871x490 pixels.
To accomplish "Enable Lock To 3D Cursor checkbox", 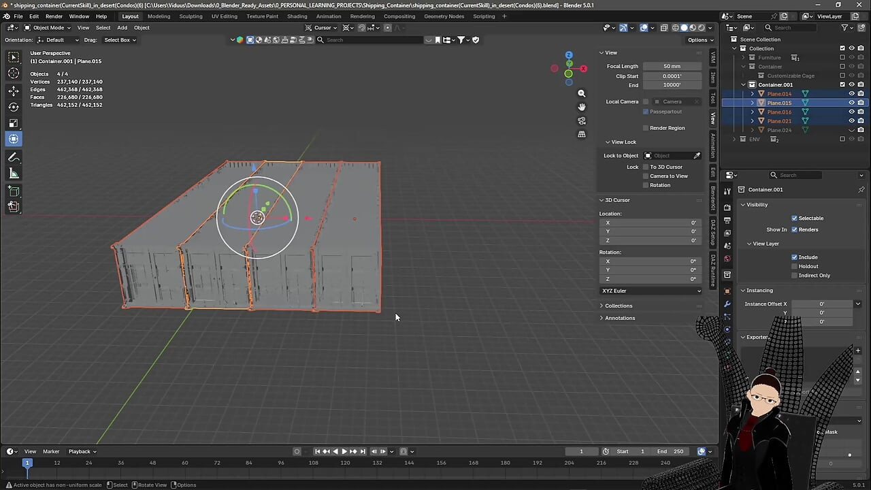I will click(646, 167).
